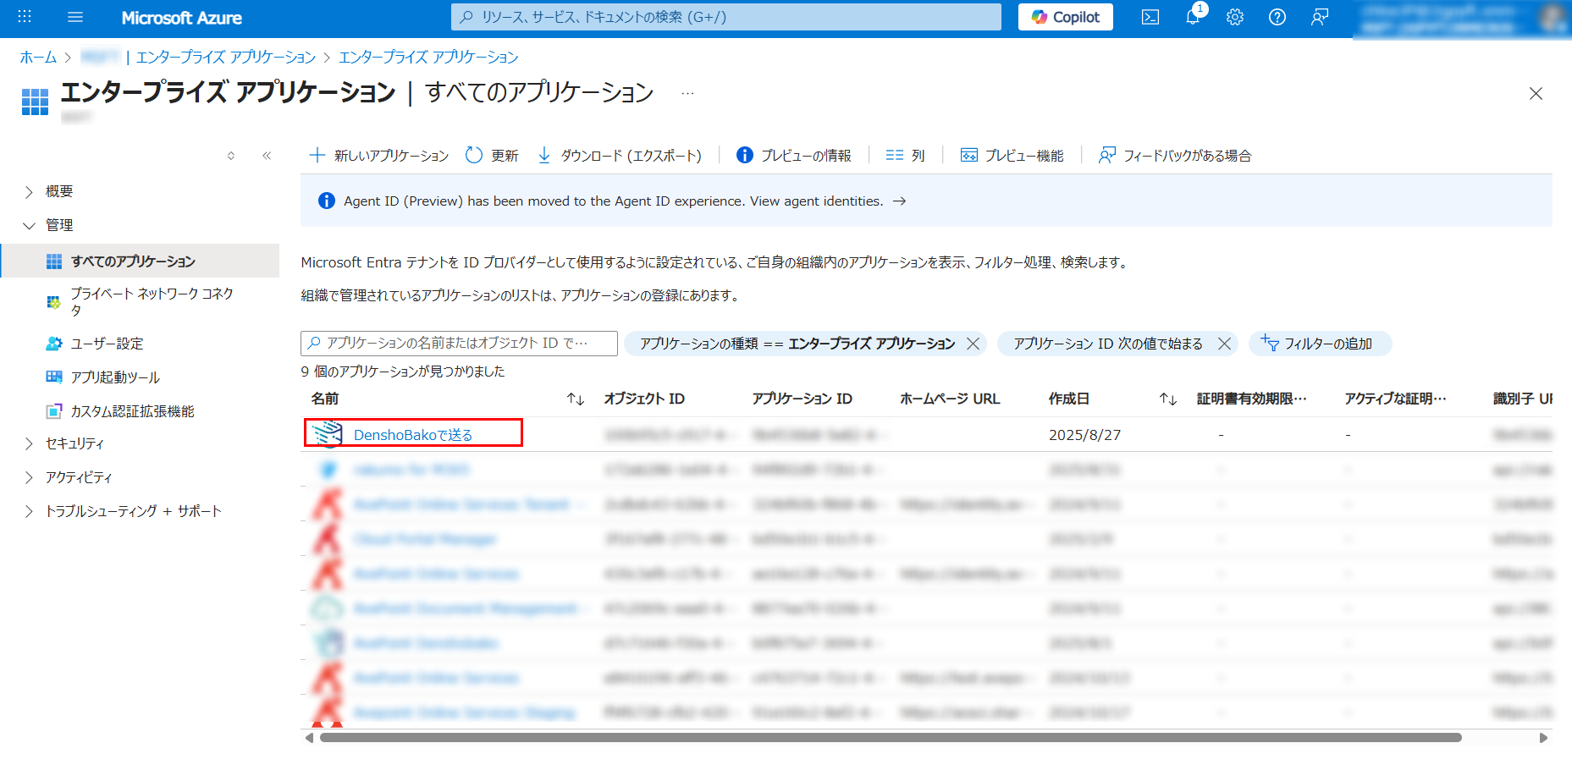Click the アプリケーション ID column header
Screen dimensions: 1572x765
(x=802, y=399)
